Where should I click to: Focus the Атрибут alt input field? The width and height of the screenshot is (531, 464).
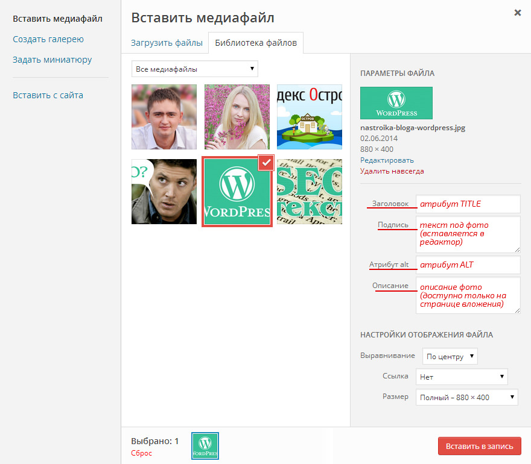tap(468, 265)
